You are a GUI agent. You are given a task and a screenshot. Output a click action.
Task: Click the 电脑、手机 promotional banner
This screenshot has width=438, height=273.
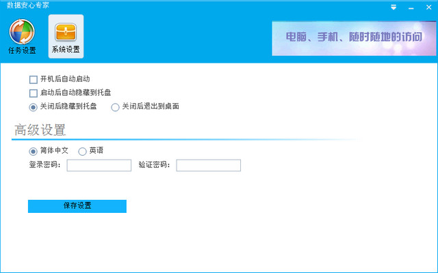pyautogui.click(x=353, y=38)
